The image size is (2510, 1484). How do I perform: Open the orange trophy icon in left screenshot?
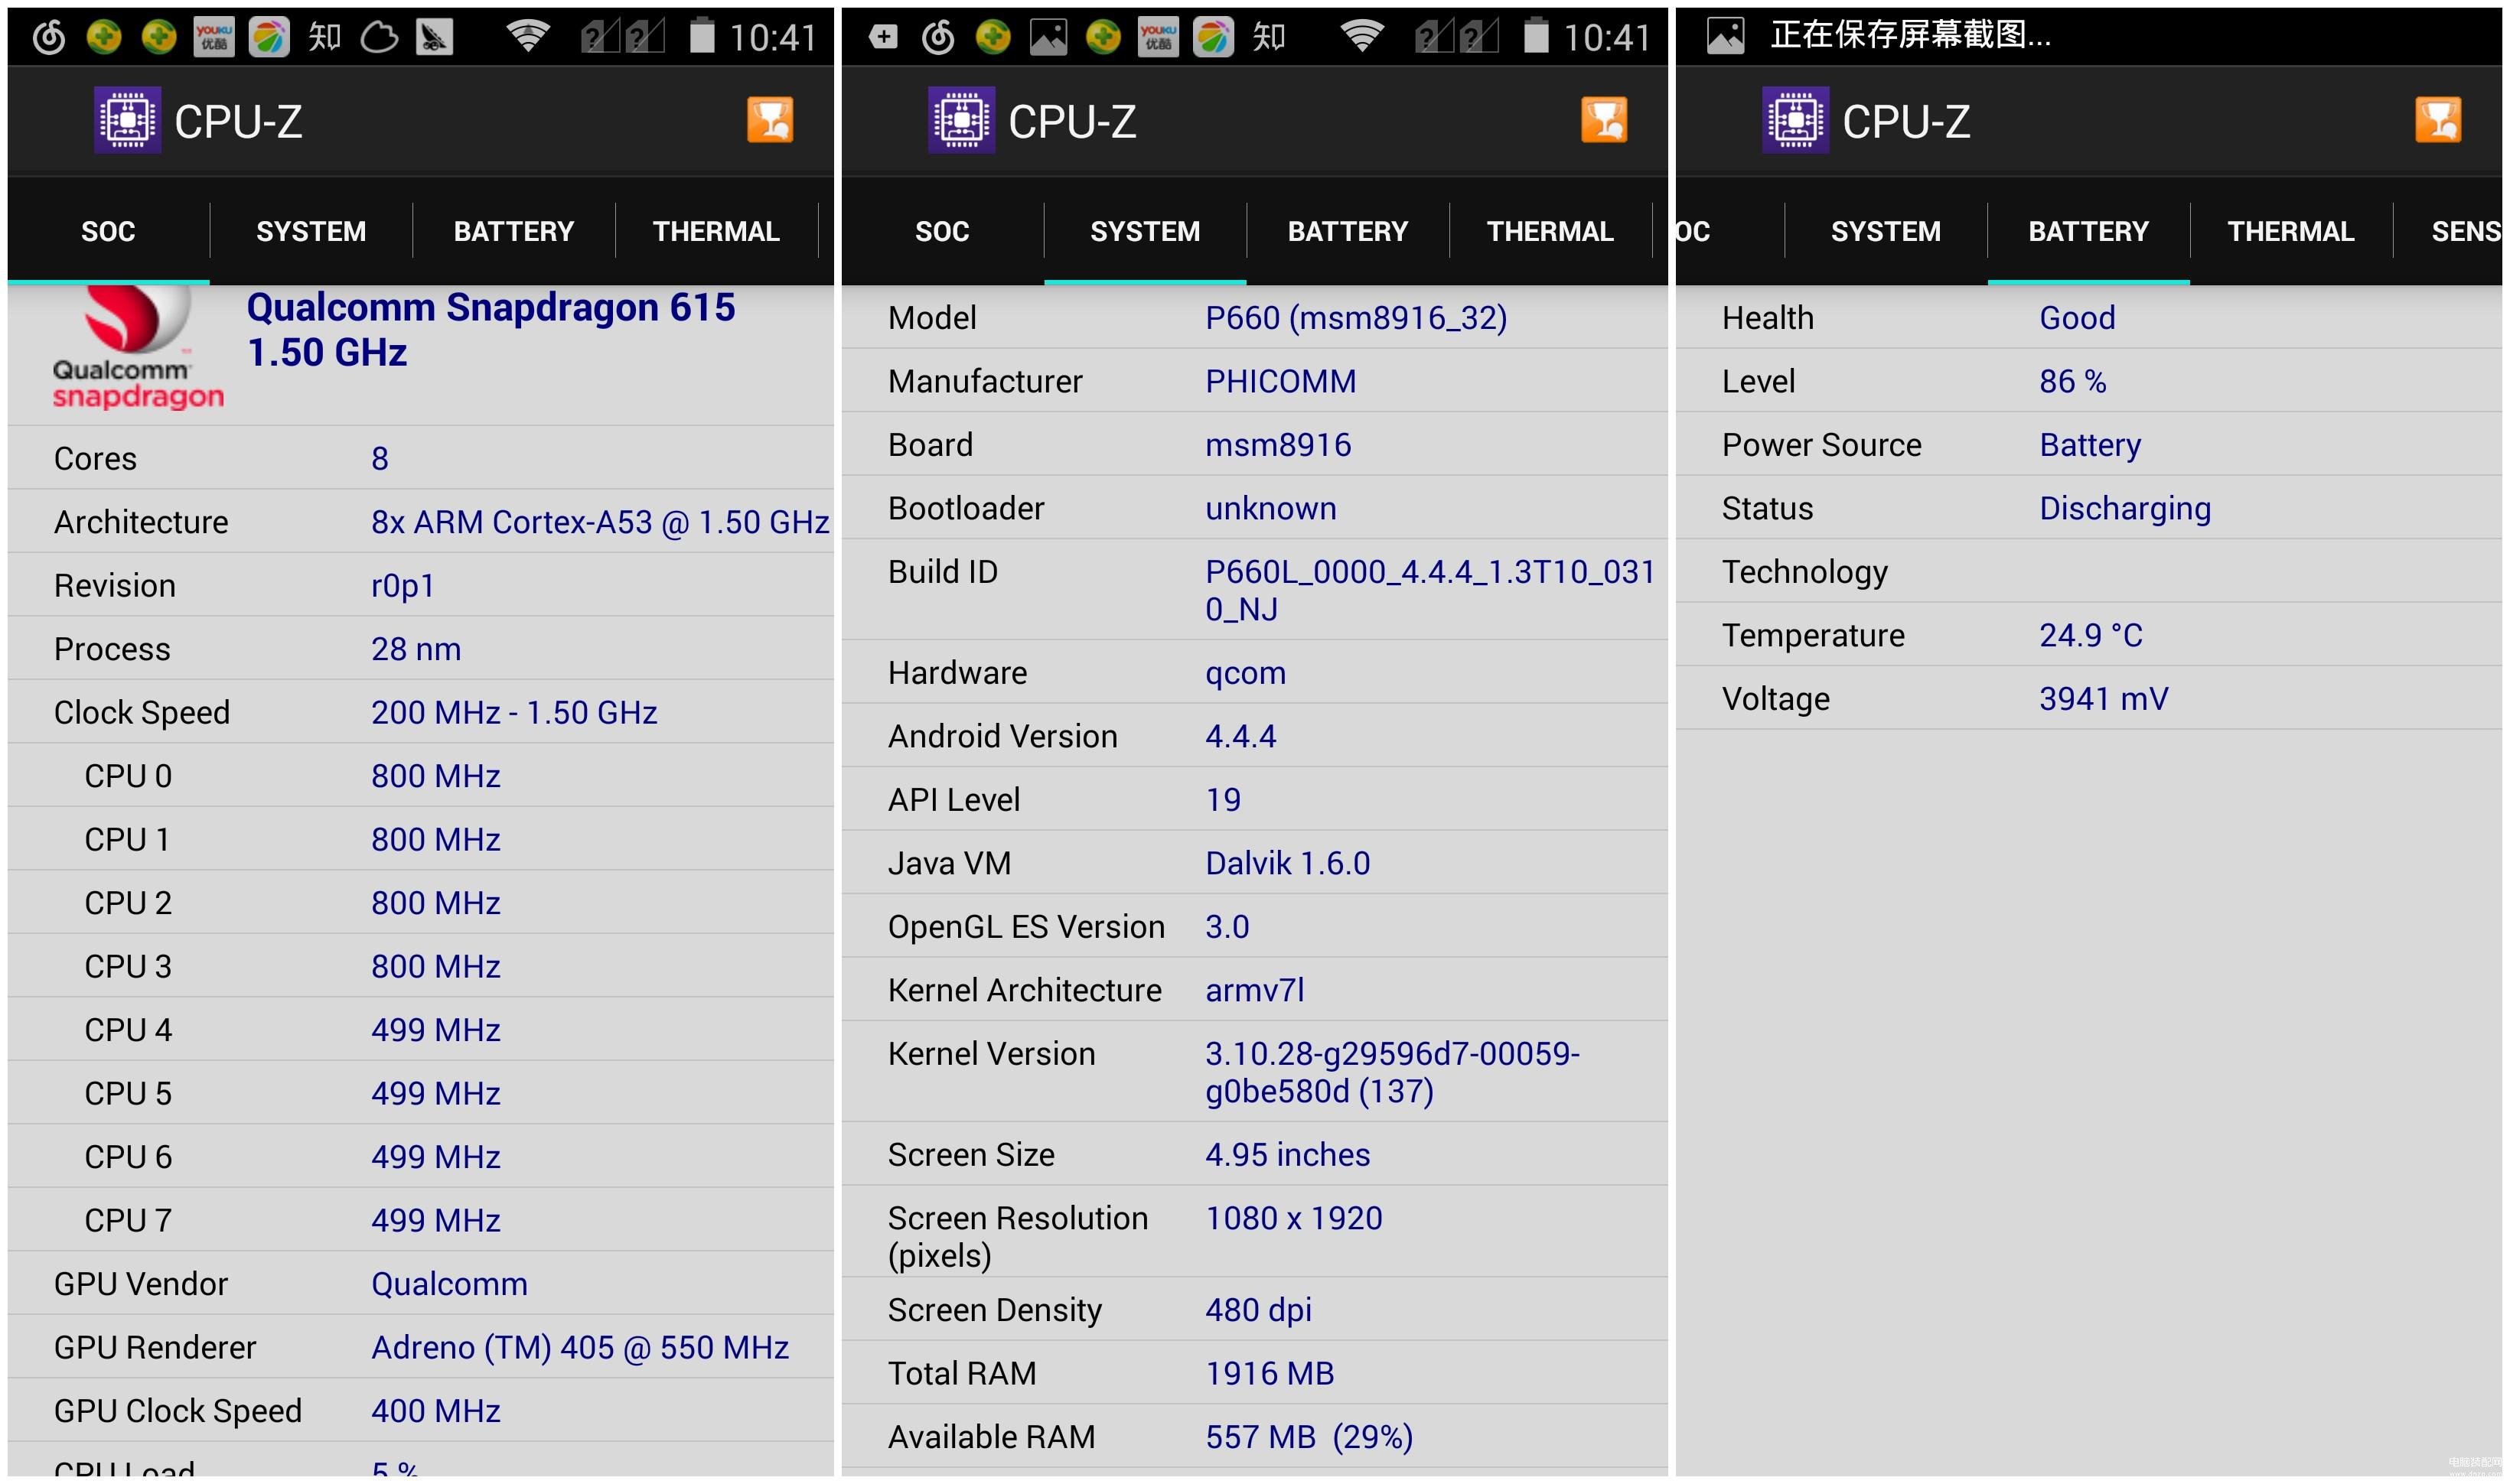coord(771,120)
